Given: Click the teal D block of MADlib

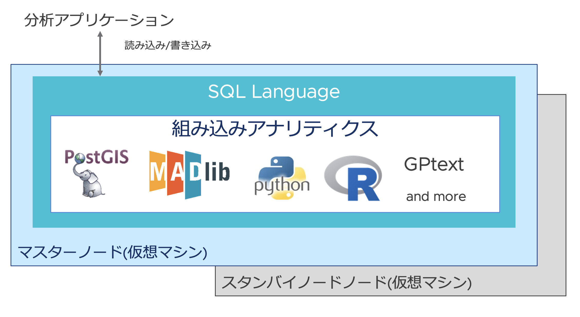Looking at the screenshot, I should [x=193, y=175].
